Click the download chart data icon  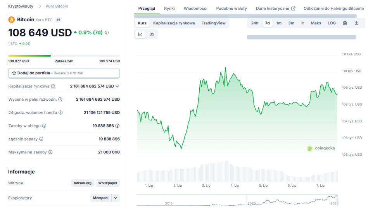tap(356, 23)
